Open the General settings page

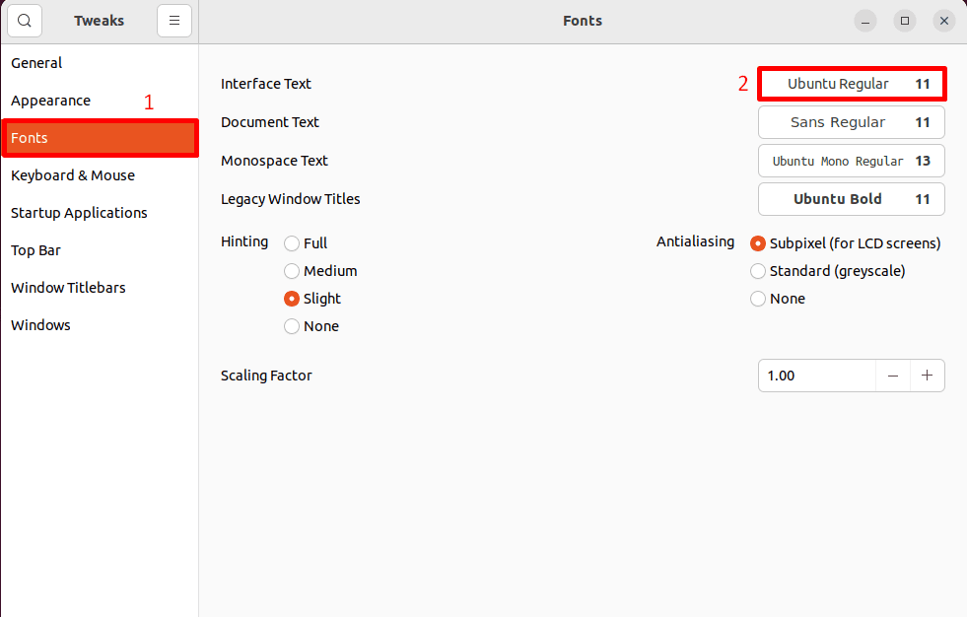pyautogui.click(x=36, y=62)
